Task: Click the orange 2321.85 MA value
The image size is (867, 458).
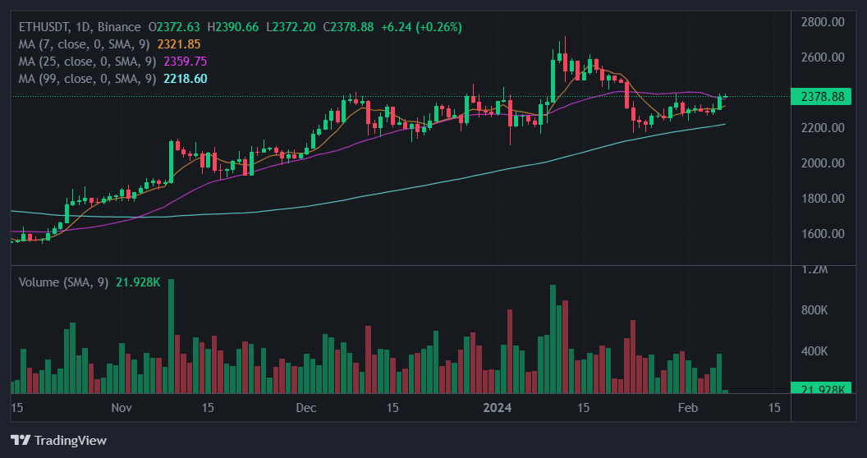Action: tap(182, 44)
